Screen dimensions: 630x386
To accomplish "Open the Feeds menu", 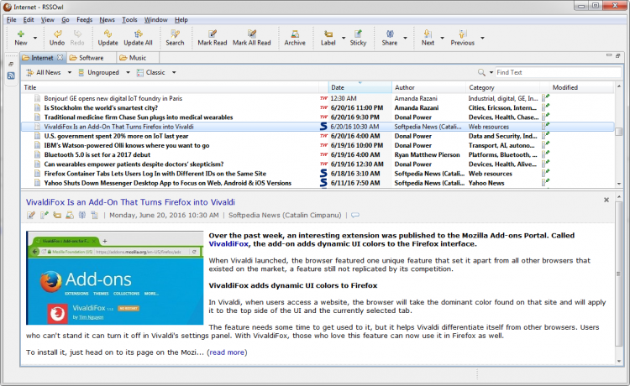I will coord(84,19).
